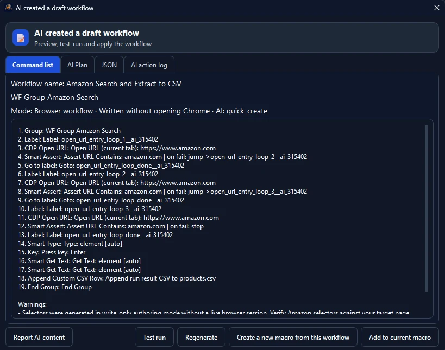Select step 11 CDP Open URL line
The width and height of the screenshot is (445, 350).
point(118,218)
